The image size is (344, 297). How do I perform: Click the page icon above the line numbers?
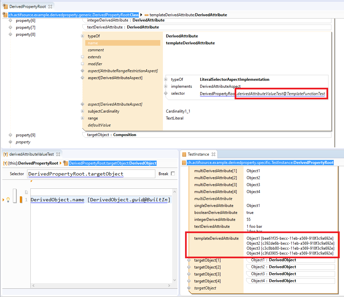pos(26,192)
